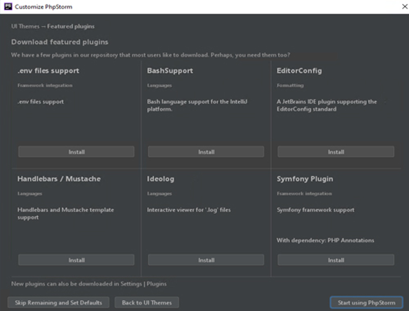Select the 'UI Themes → Featured plugins' breadcrumb

click(53, 26)
